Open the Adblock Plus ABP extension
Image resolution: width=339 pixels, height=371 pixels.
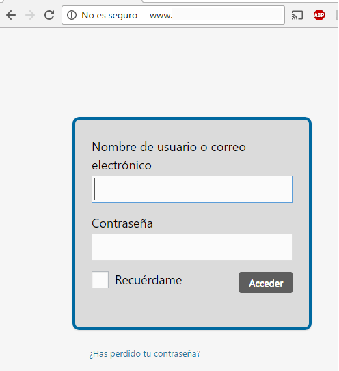coord(319,15)
